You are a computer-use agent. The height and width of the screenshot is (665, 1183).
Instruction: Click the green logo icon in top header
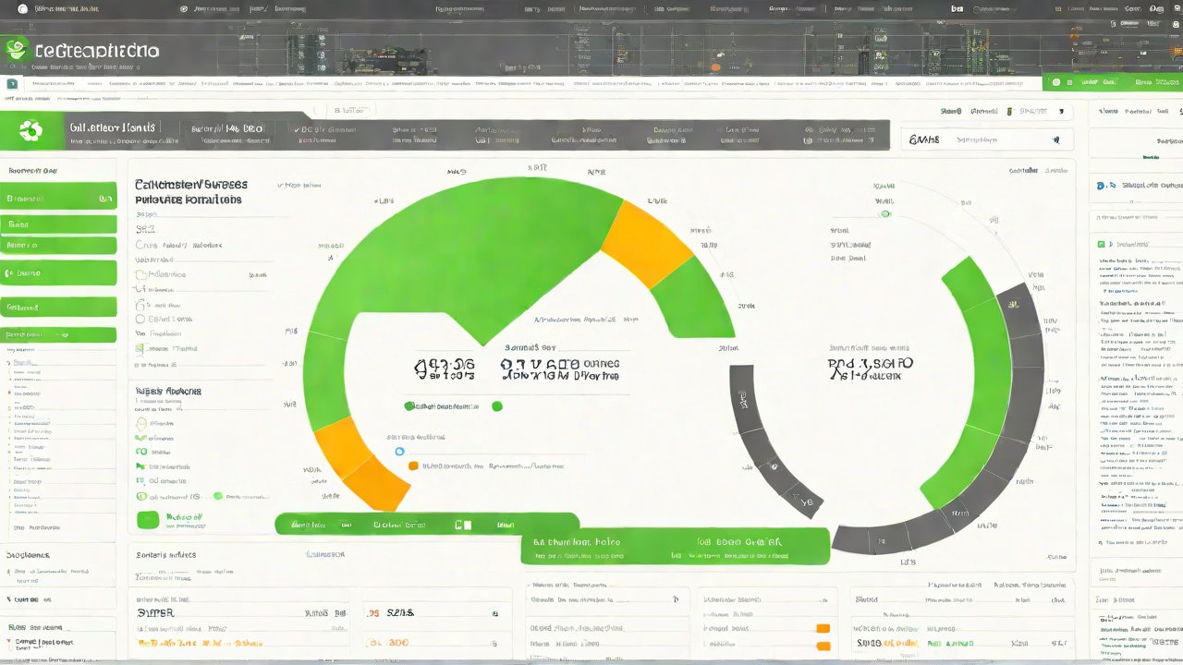click(17, 51)
